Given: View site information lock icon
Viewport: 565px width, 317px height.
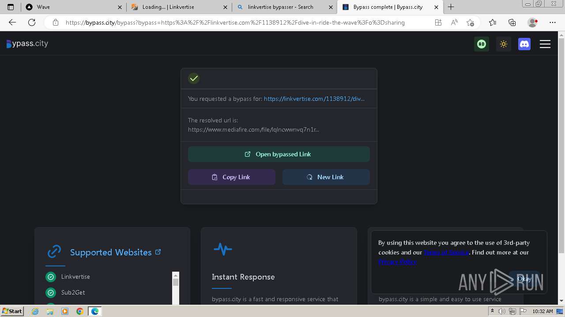Looking at the screenshot, I should [55, 22].
